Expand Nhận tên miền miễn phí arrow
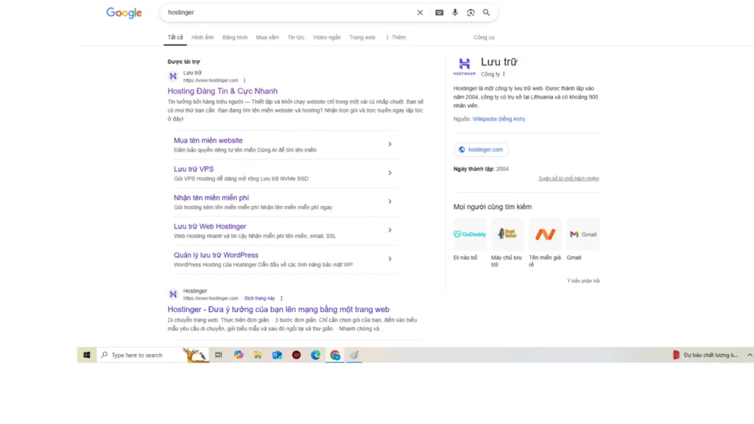The height and width of the screenshot is (424, 754). [x=390, y=202]
